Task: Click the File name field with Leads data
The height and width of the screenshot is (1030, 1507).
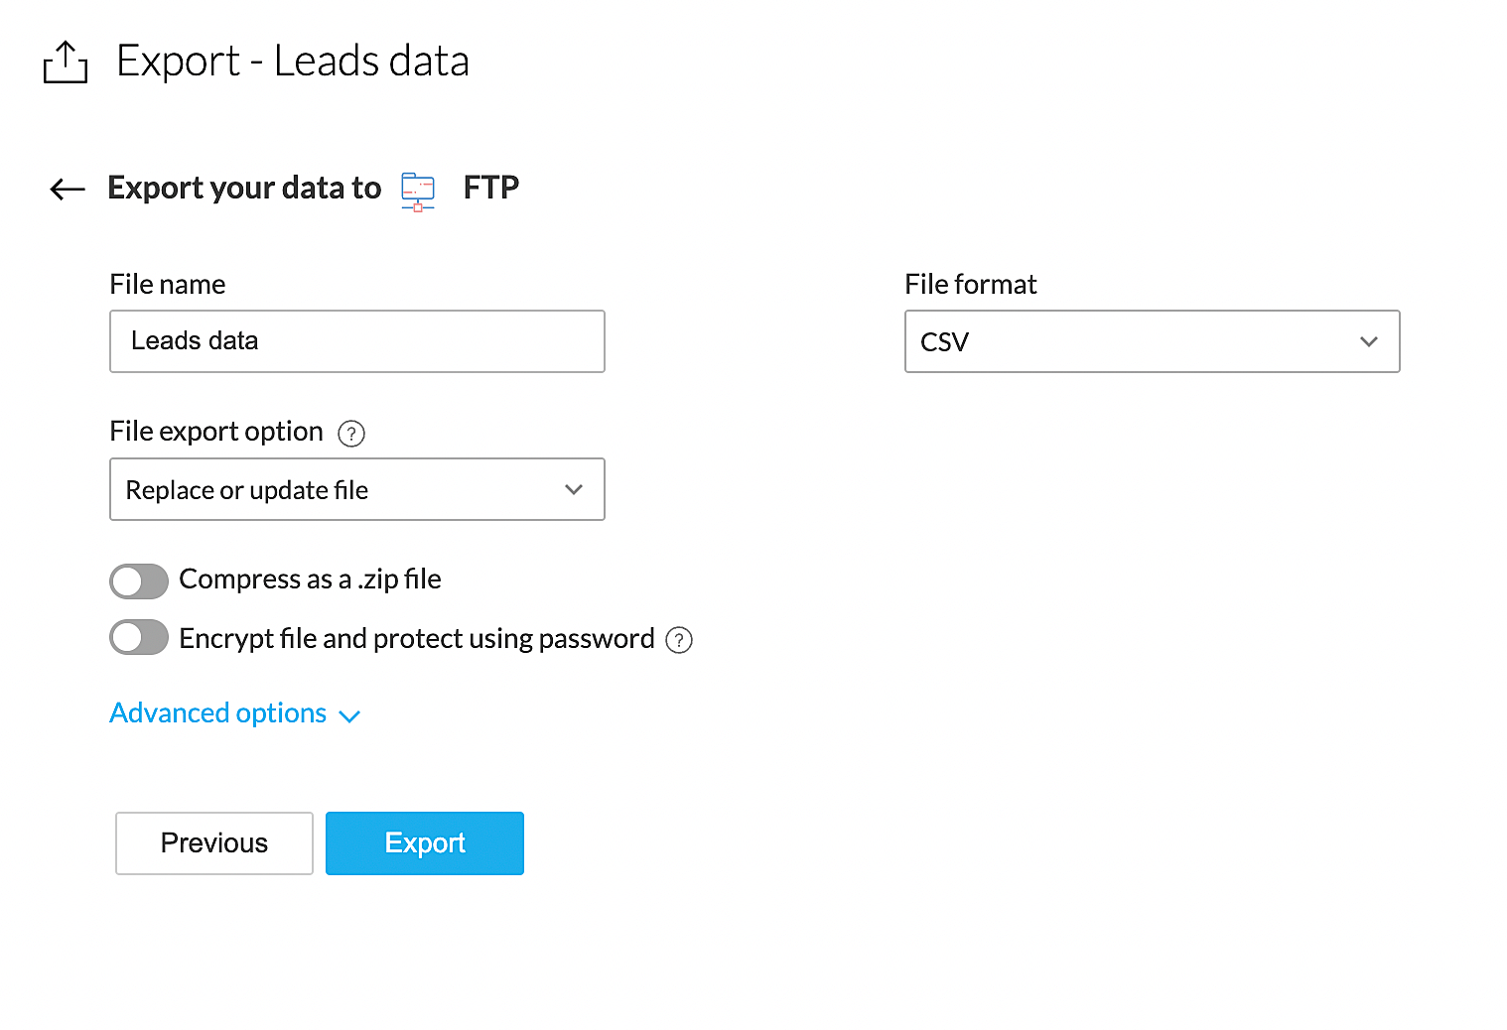Action: (x=356, y=341)
